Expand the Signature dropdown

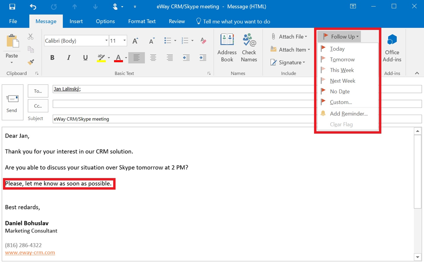point(304,63)
